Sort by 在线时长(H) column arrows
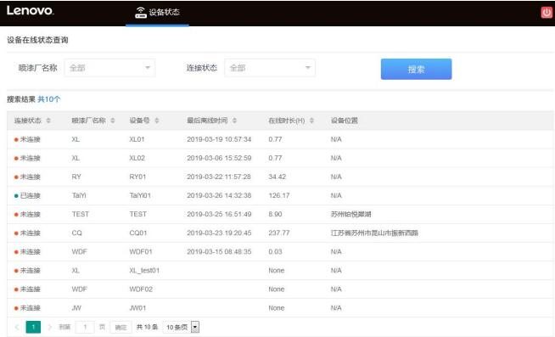This screenshot has width=555, height=337. [311, 121]
